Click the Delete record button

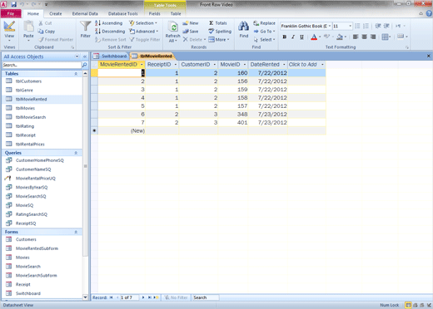(194, 40)
